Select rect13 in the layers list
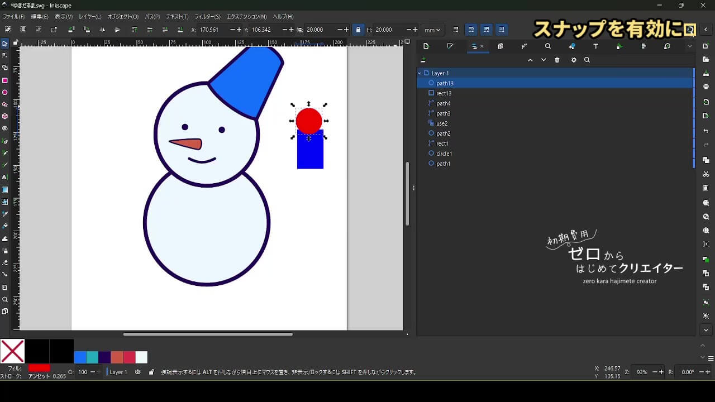Viewport: 715px width, 402px height. (444, 93)
